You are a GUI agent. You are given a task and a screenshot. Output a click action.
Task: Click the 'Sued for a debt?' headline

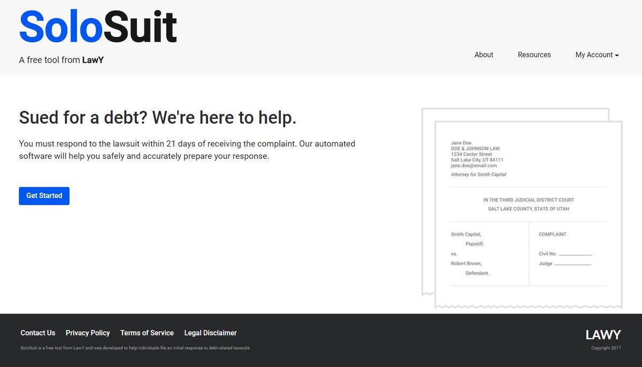pyautogui.click(x=157, y=118)
